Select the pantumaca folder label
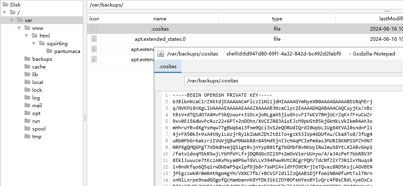Viewport: 403px width, 186px height. [67, 51]
